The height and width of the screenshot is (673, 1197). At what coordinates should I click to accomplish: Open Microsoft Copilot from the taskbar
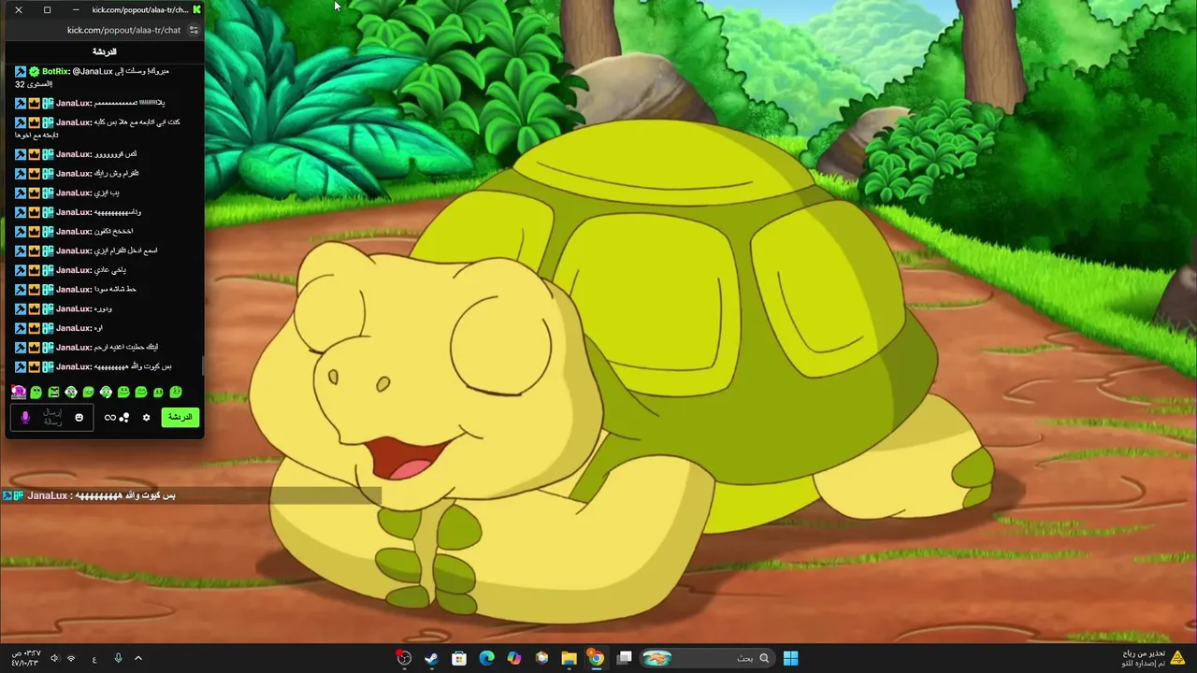point(513,658)
